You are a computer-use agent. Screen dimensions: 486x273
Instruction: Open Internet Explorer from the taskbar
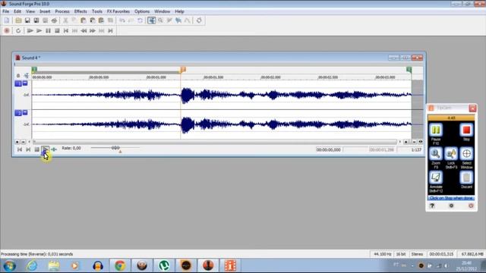[32, 266]
